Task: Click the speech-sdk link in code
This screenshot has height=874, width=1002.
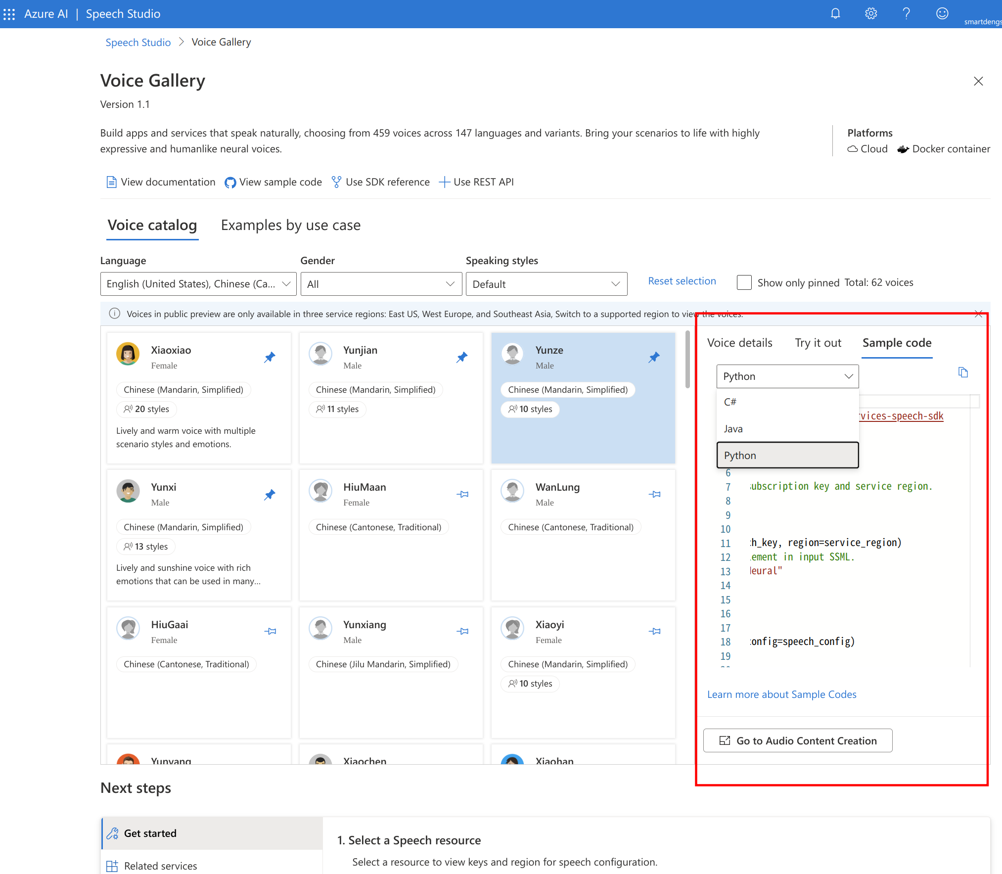Action: click(901, 416)
